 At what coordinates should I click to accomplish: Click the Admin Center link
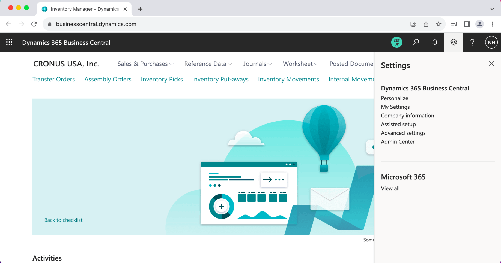tap(398, 142)
